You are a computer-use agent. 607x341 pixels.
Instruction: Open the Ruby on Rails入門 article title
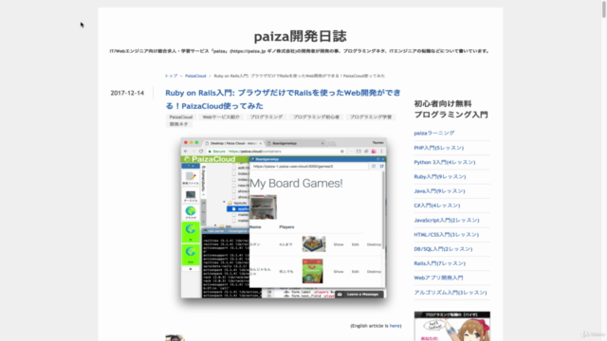click(283, 99)
